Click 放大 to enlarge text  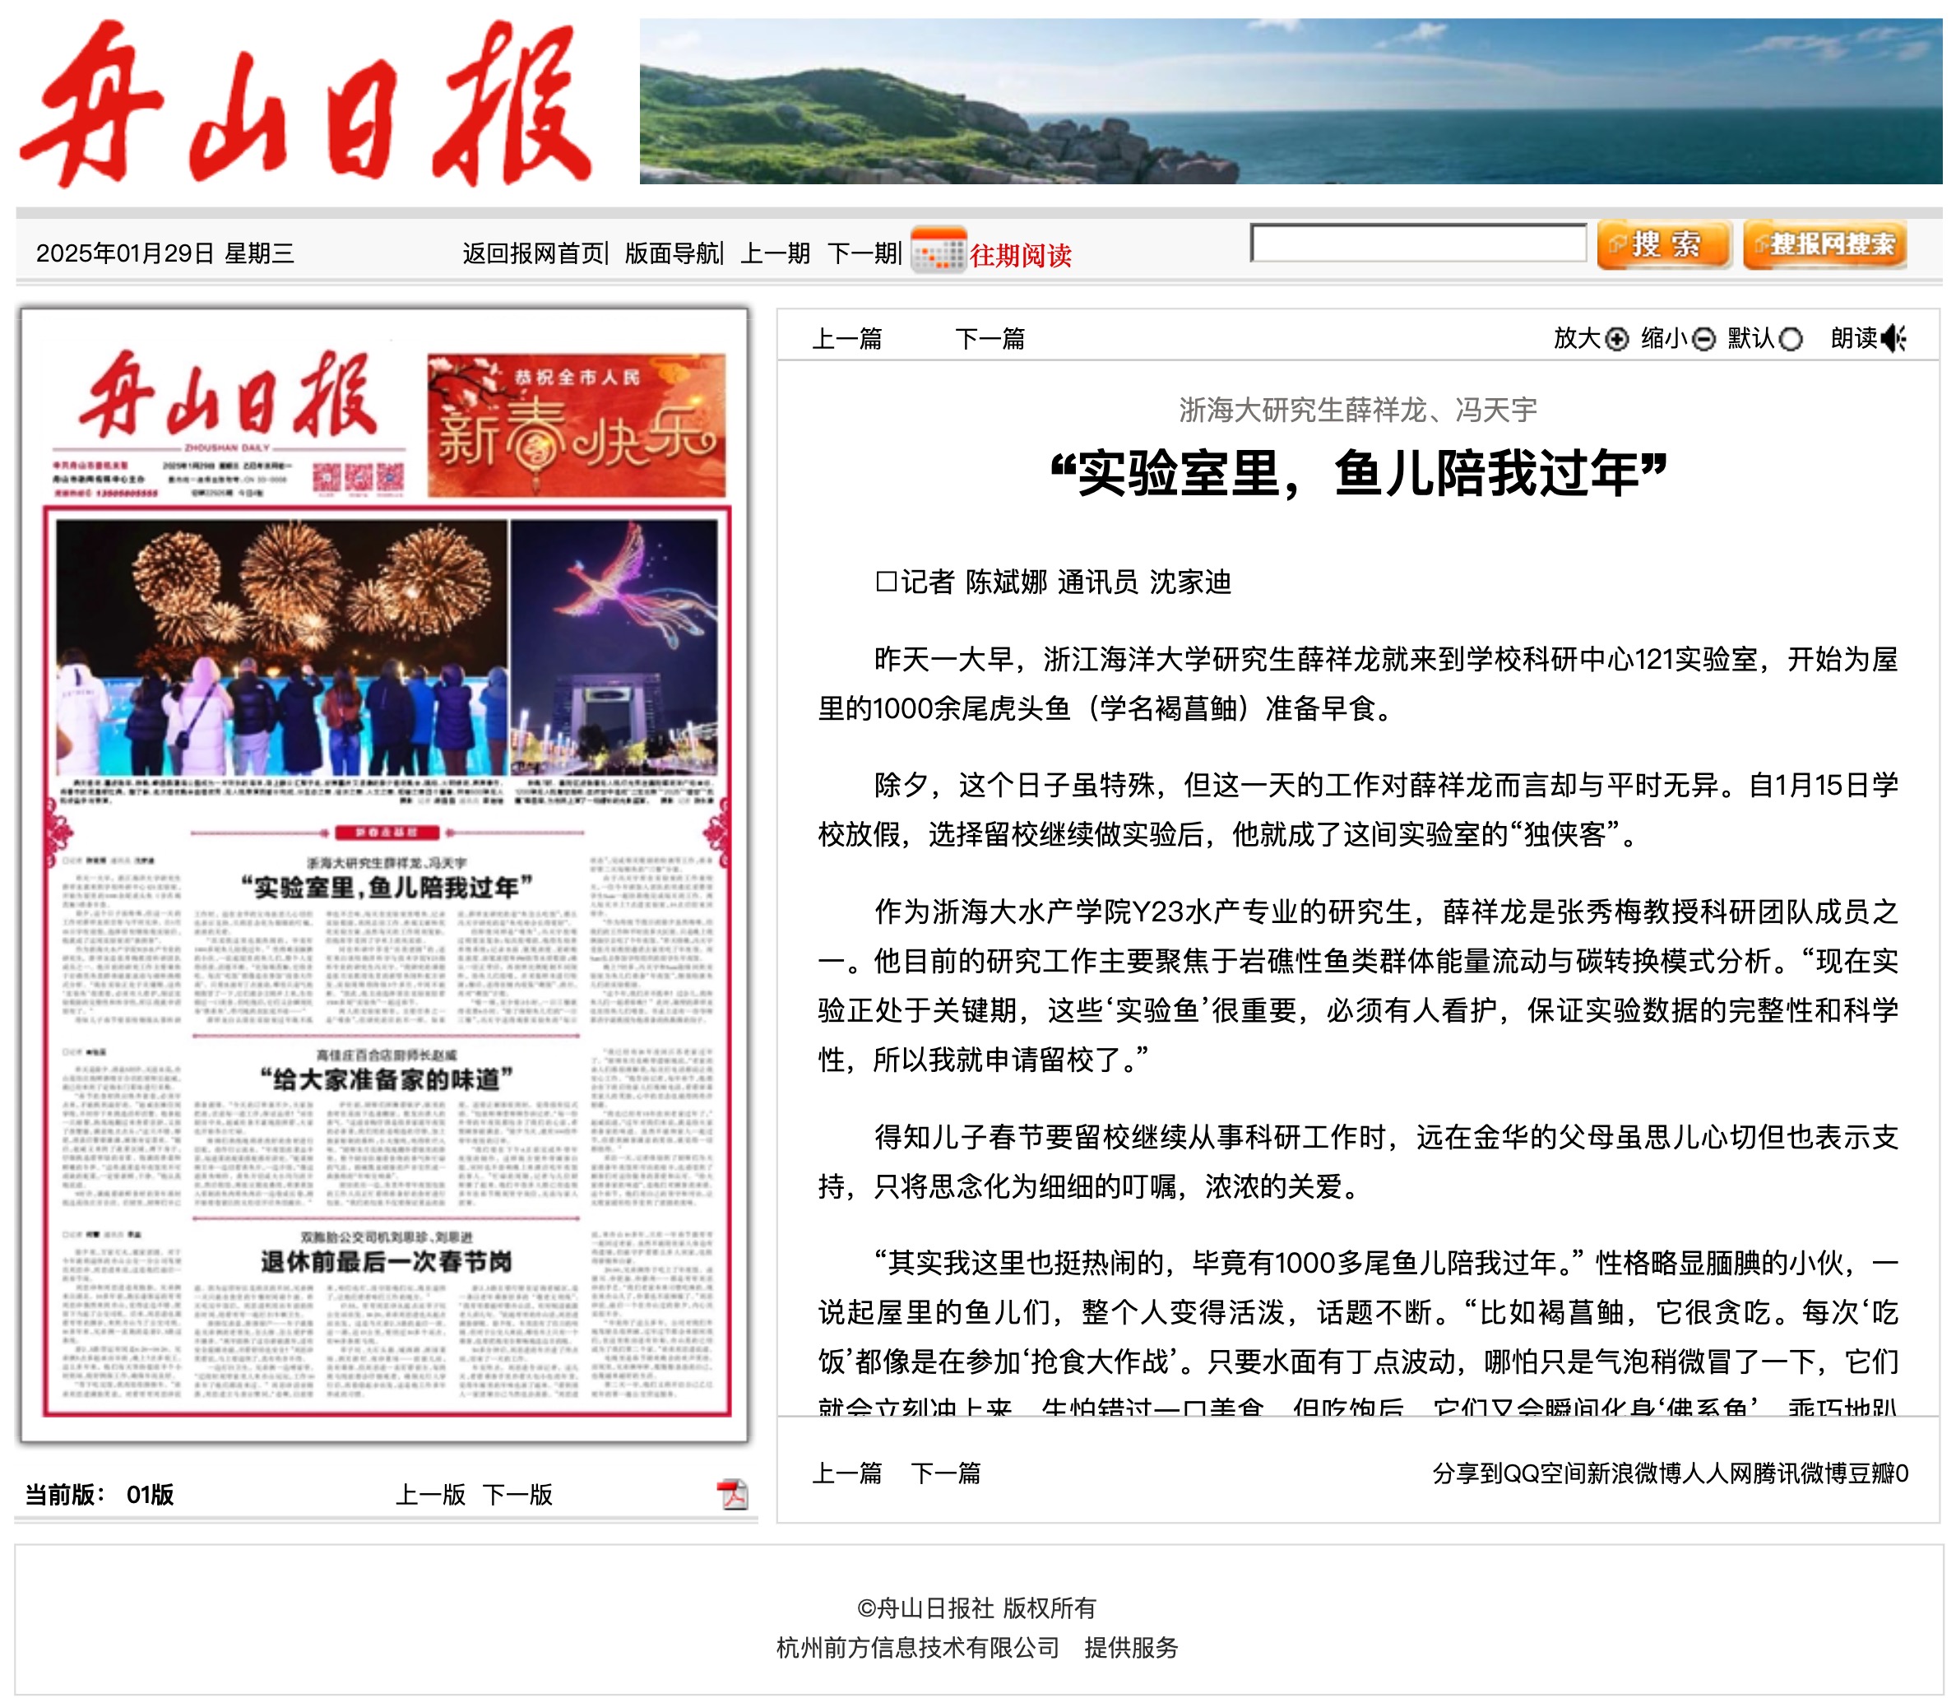[x=1576, y=338]
